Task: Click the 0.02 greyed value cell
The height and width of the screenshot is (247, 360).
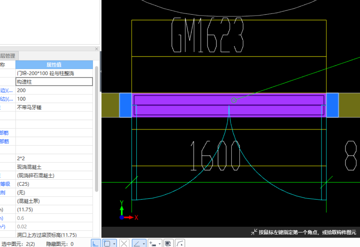Action: [x=54, y=226]
